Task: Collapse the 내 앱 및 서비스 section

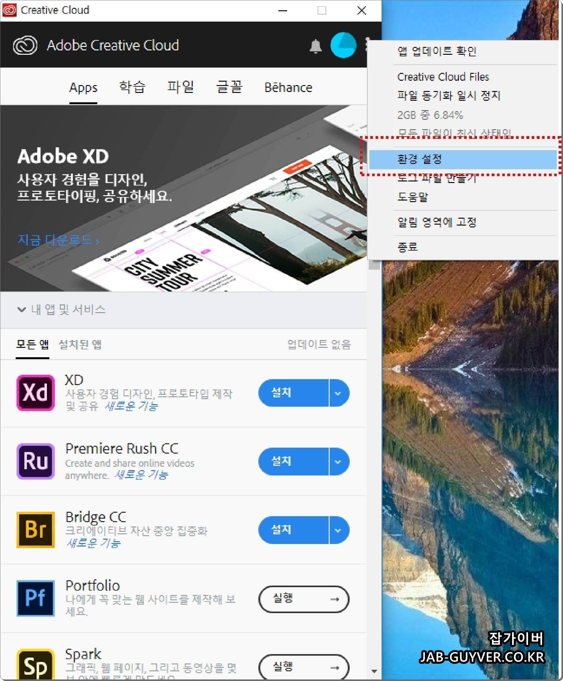Action: pyautogui.click(x=22, y=309)
